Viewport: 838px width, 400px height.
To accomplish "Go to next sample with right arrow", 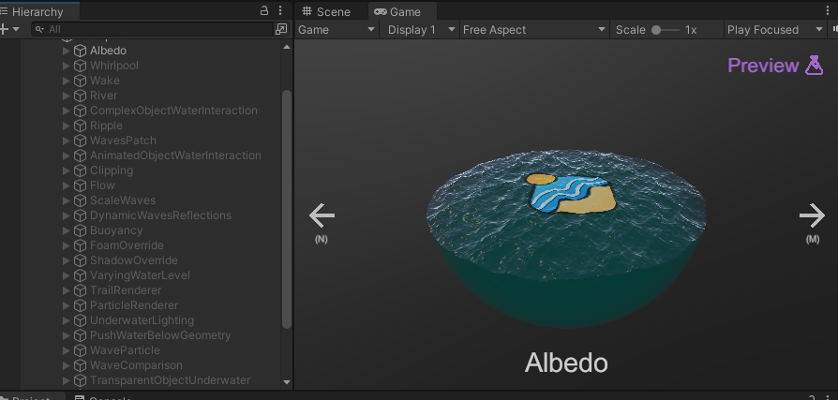I will [x=812, y=215].
